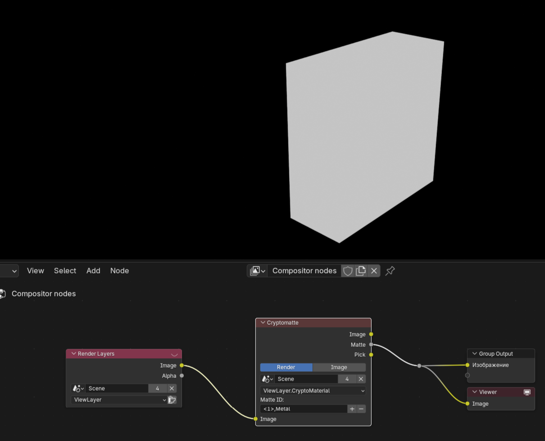This screenshot has height=441, width=545.
Task: Open the ViewLayer.CryptoMaterial dropdown
Action: (x=313, y=391)
